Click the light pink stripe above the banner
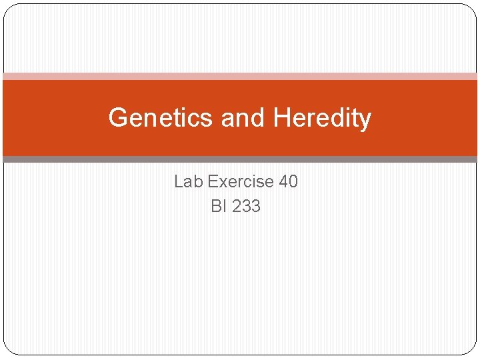 point(240,76)
